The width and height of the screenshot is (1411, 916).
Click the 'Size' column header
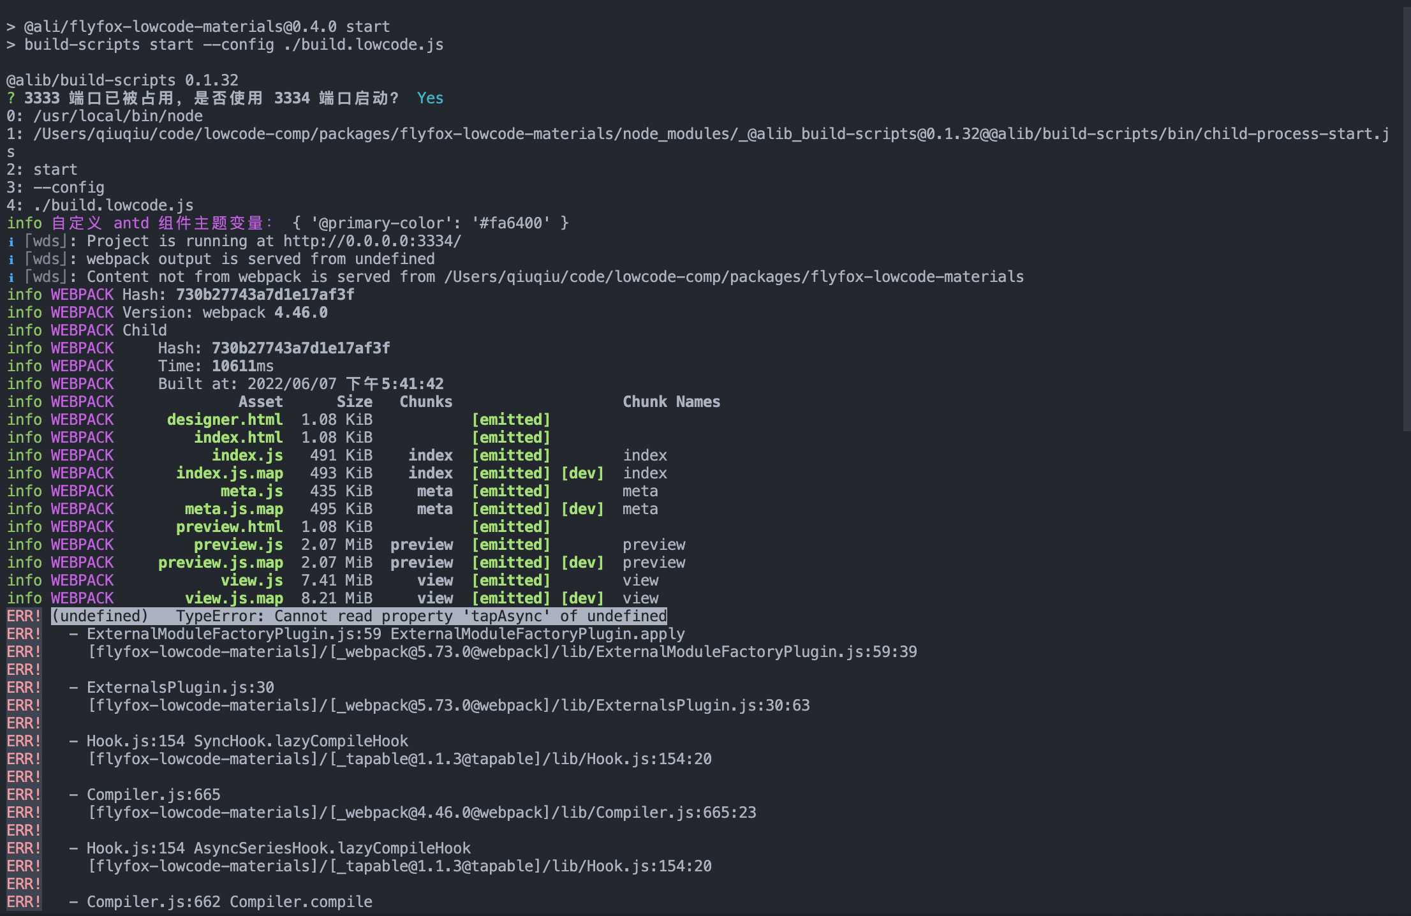(354, 402)
